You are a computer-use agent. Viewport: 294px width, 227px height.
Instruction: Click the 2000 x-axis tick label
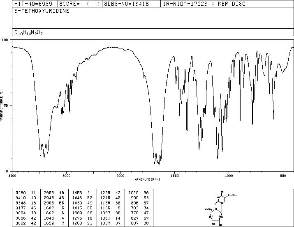[x=120, y=176]
